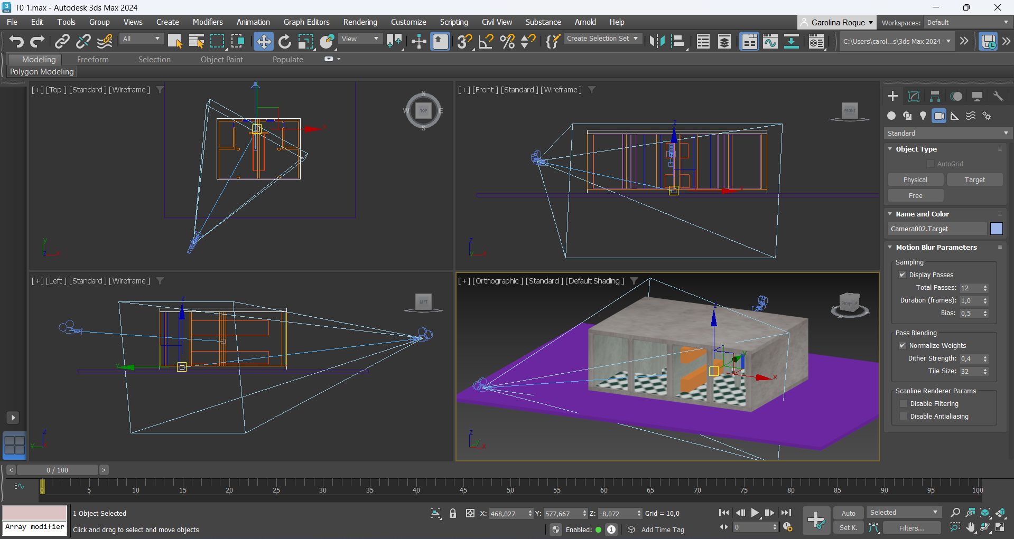1014x539 pixels.
Task: Select the Lights category icon
Action: point(923,116)
